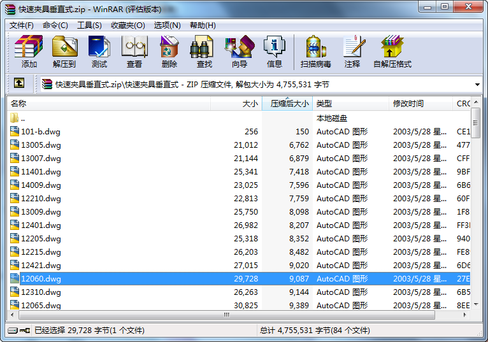
Task: Click the vertical scrollbar thumb
Action: pyautogui.click(x=475, y=123)
